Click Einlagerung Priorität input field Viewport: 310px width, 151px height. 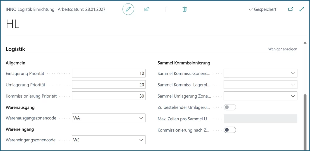coord(109,73)
